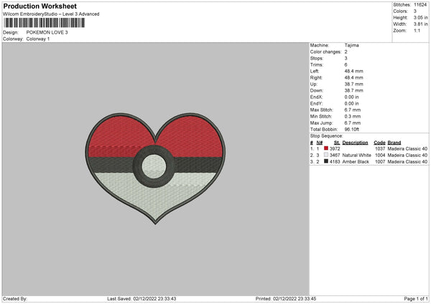Click the Brand column header

(x=394, y=143)
